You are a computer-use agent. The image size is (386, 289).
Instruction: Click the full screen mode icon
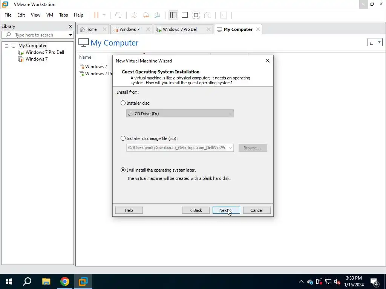196,15
